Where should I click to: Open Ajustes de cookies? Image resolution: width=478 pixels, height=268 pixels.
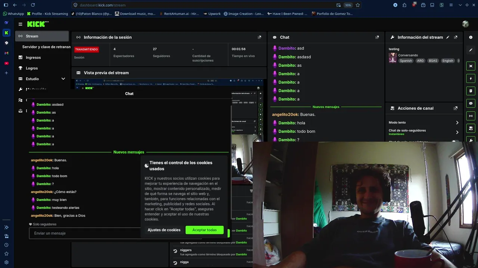(x=164, y=230)
